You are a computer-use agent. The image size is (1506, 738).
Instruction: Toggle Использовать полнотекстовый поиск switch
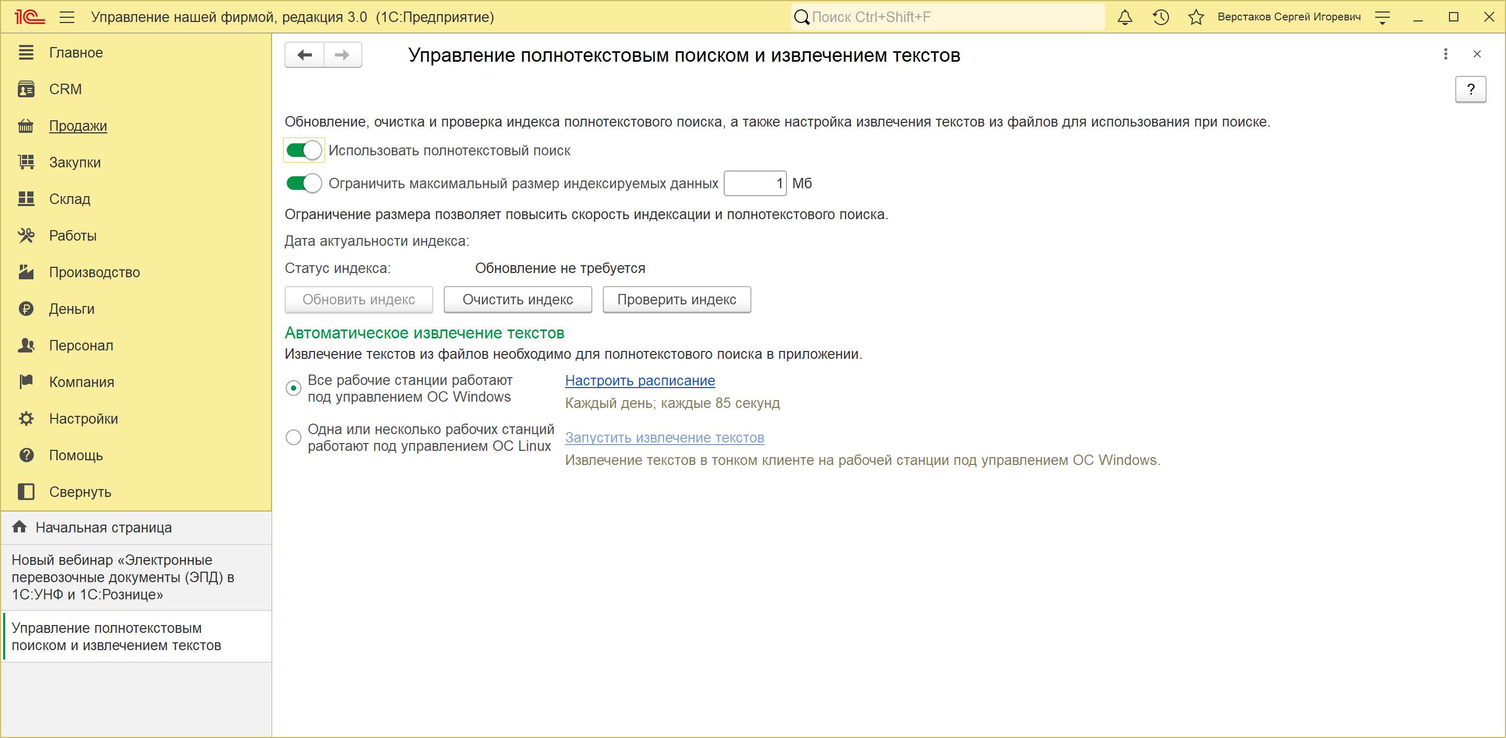click(x=304, y=151)
